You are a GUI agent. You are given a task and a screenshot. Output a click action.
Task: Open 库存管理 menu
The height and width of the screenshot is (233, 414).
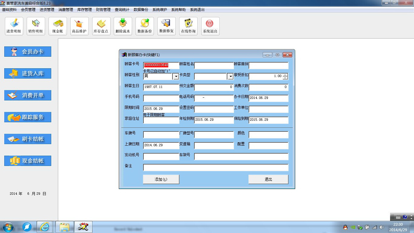click(x=85, y=10)
